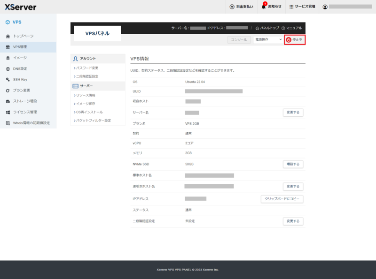
Task: Click 変更する for 逆引きホスト名
Action: coord(293,187)
